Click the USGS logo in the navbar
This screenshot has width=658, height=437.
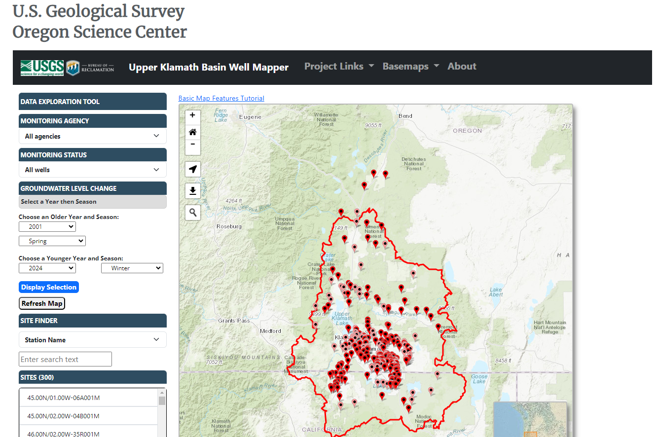(41, 67)
